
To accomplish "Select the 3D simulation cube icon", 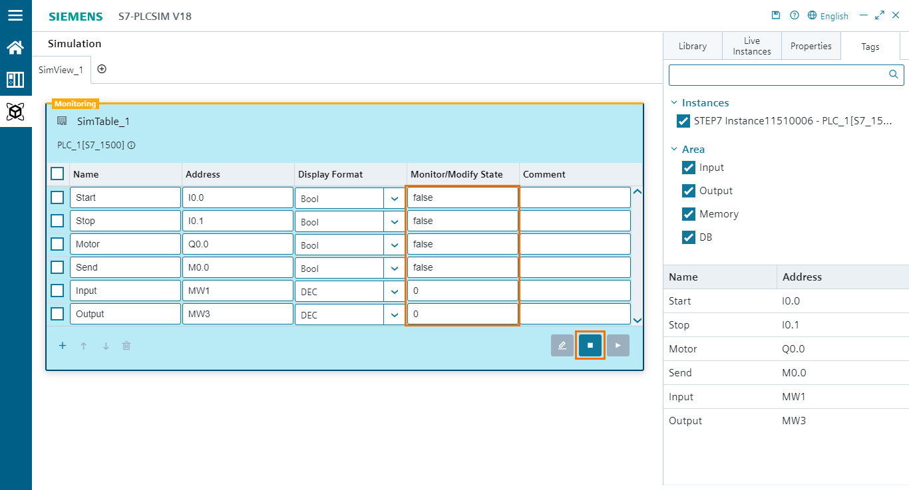I will 16,112.
